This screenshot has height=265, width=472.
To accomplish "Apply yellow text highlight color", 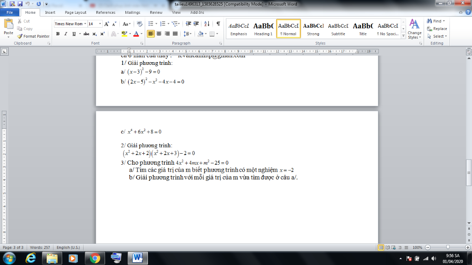I will [124, 34].
